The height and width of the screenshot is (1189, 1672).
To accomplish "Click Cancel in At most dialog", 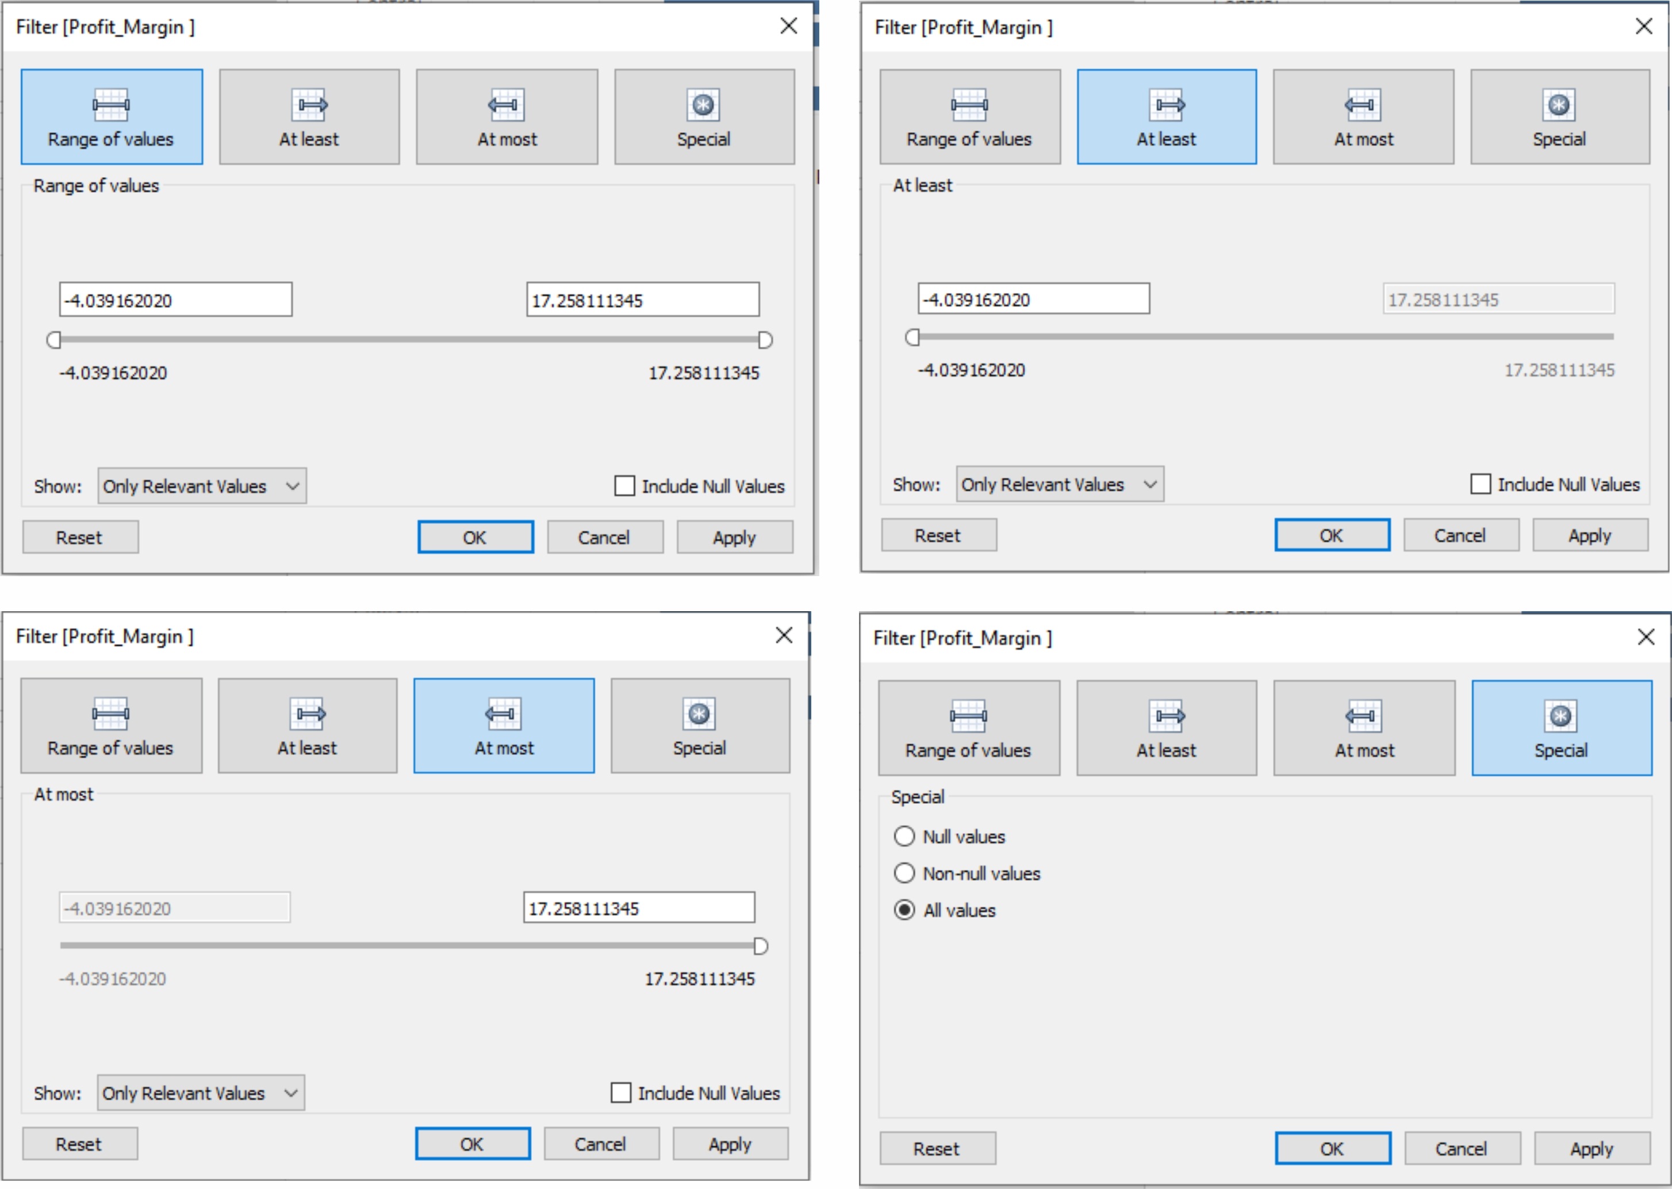I will click(601, 1144).
